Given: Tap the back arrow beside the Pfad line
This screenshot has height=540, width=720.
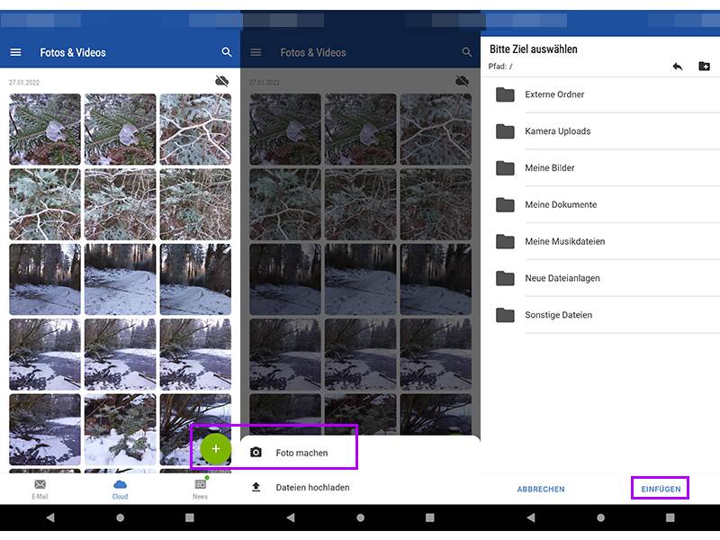Looking at the screenshot, I should tap(678, 67).
